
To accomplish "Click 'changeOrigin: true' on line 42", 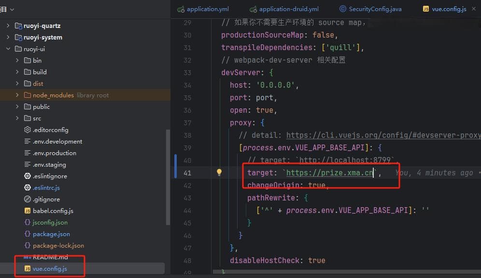I will point(288,185).
